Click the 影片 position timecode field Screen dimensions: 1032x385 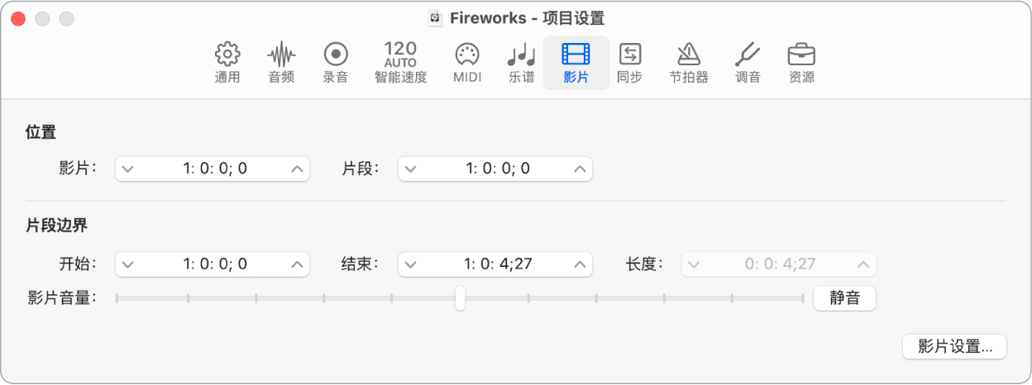pyautogui.click(x=213, y=169)
